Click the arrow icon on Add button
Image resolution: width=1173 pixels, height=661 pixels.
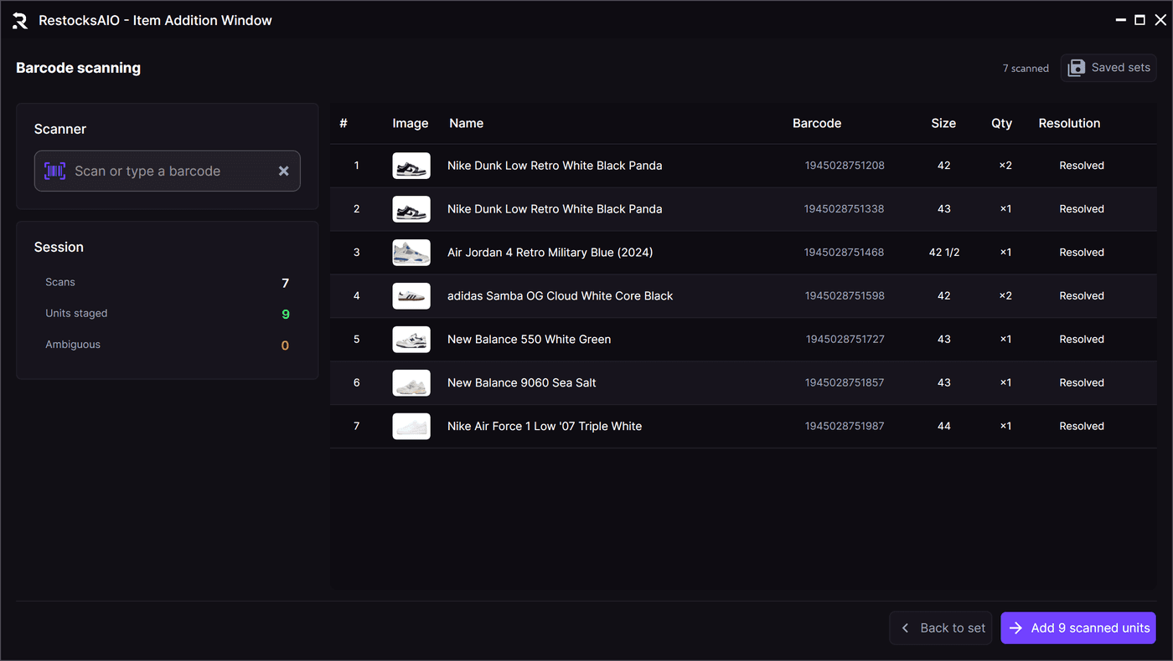pyautogui.click(x=1015, y=628)
